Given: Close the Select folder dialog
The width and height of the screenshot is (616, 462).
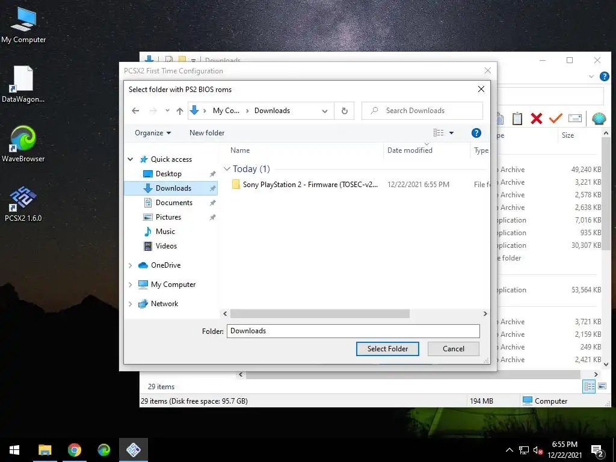Looking at the screenshot, I should 481,89.
